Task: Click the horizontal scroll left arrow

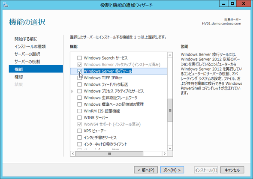Action: click(73, 154)
